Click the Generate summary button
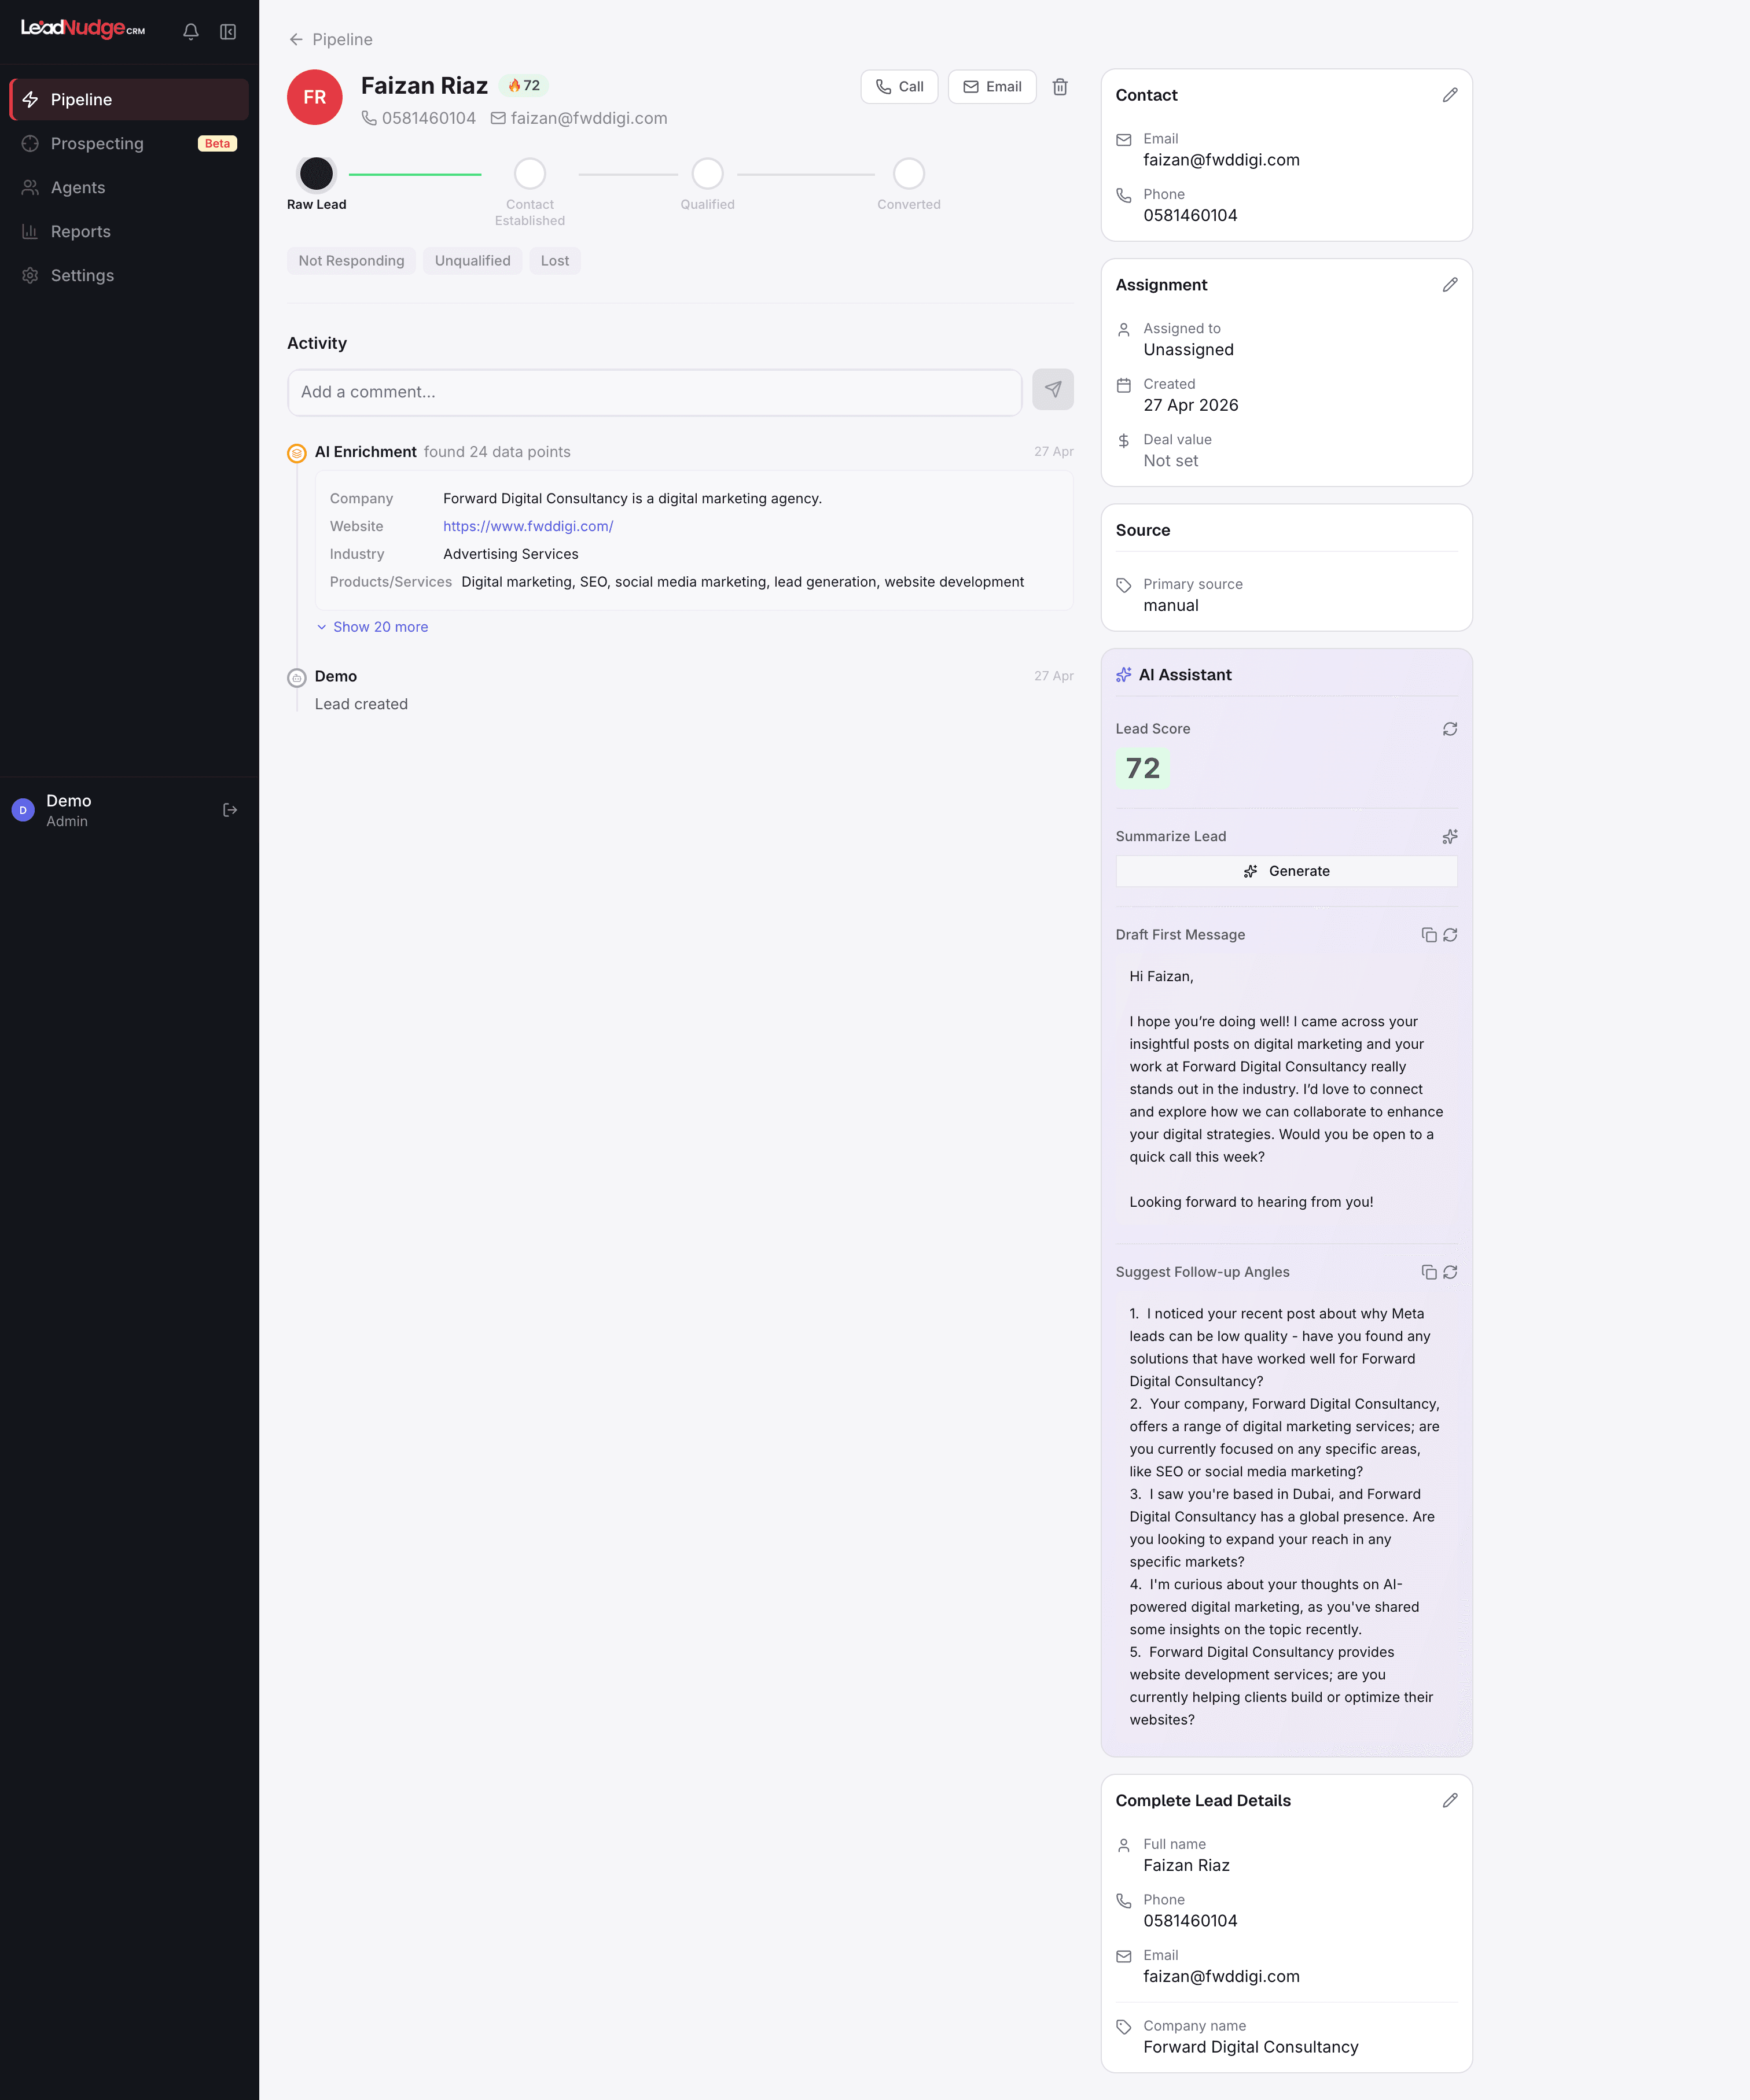The width and height of the screenshot is (1750, 2100). point(1286,871)
